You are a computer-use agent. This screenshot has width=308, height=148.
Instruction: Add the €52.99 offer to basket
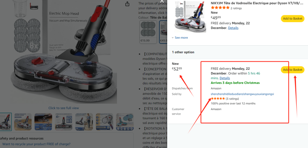[x=292, y=70]
